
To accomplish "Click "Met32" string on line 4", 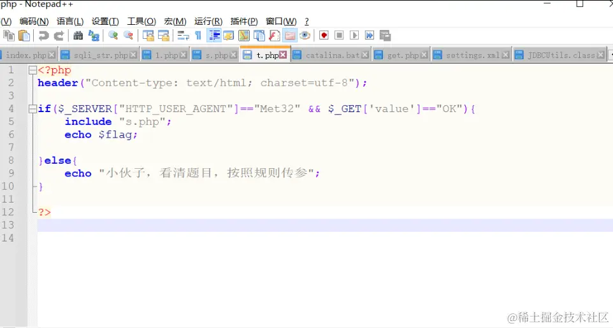I will [x=277, y=109].
